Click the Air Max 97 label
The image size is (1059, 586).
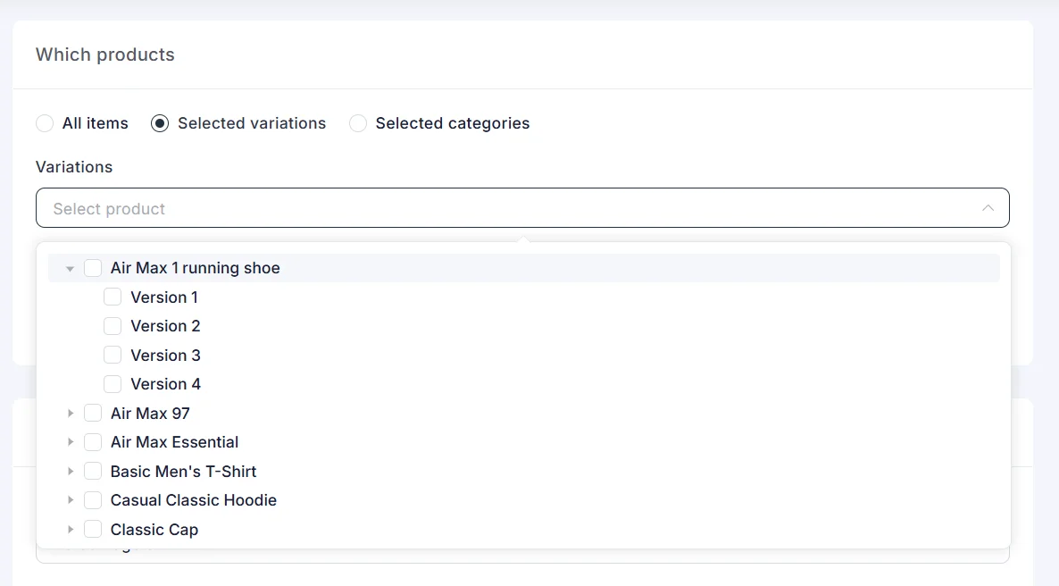tap(150, 414)
